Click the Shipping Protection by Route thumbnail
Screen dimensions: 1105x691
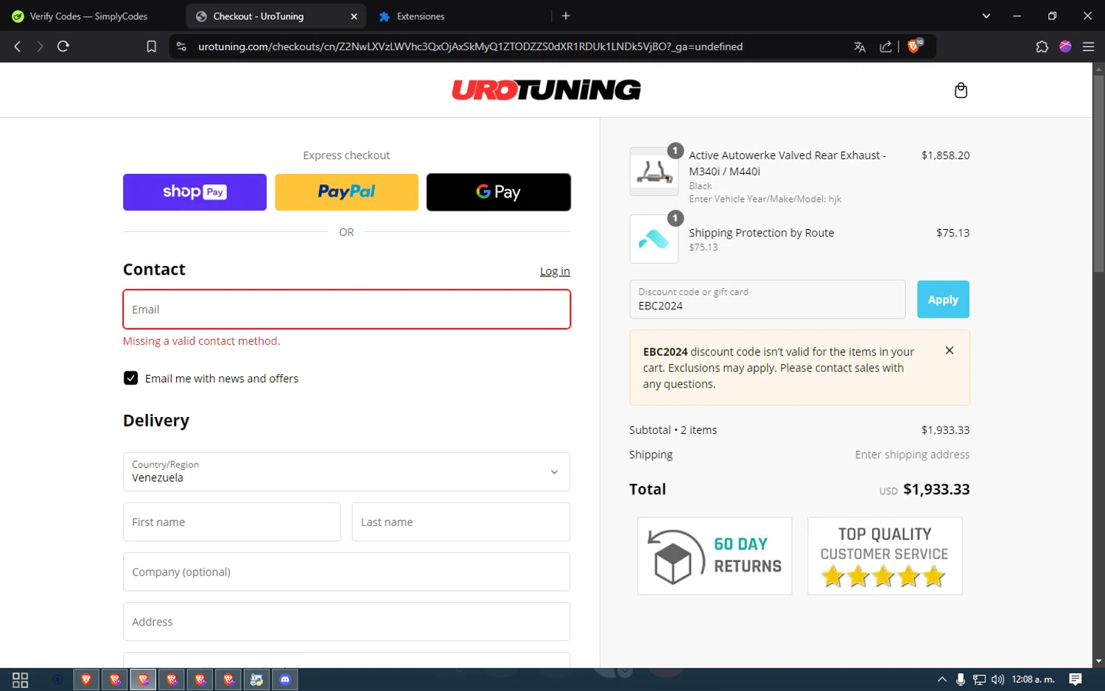(654, 239)
